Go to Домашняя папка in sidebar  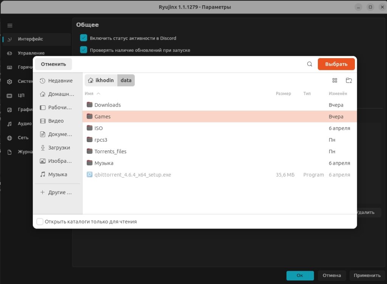[57, 94]
